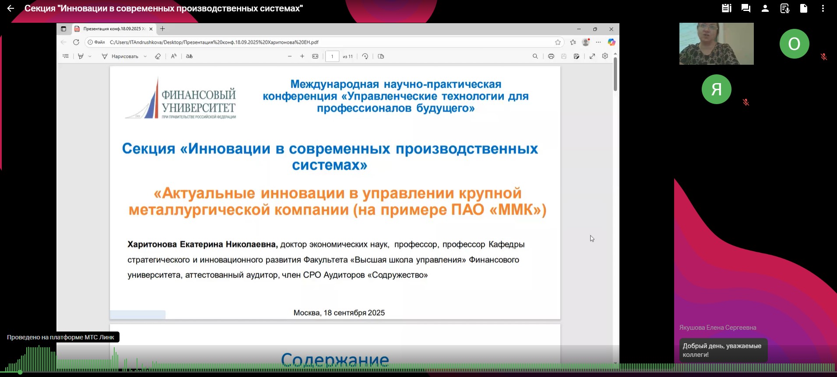
Task: Click the PDF page number input field
Action: point(332,56)
